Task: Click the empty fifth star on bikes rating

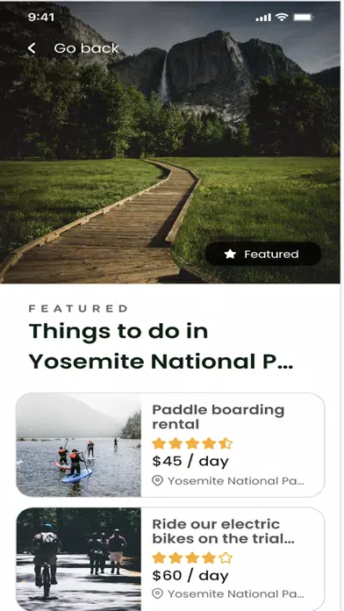Action: (x=226, y=557)
